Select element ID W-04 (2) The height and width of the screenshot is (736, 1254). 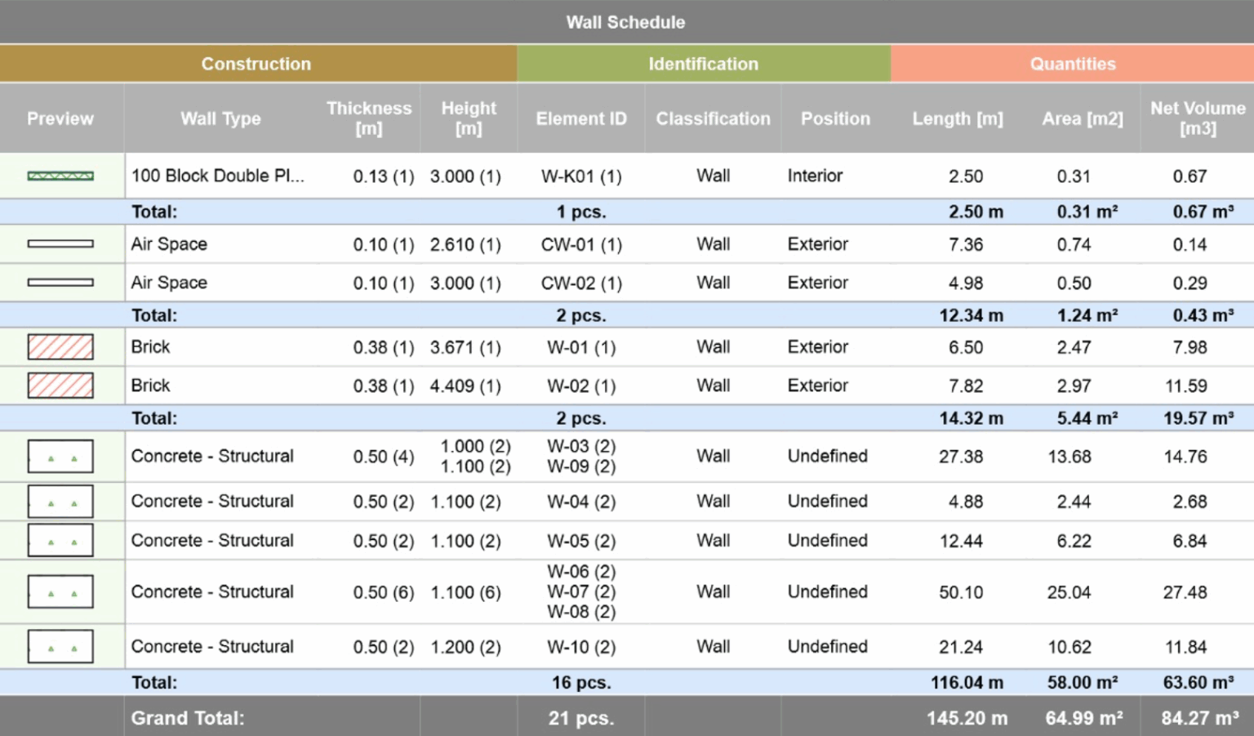click(x=581, y=502)
